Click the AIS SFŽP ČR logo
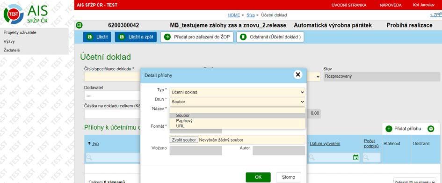This screenshot has width=442, height=183. coord(26,14)
